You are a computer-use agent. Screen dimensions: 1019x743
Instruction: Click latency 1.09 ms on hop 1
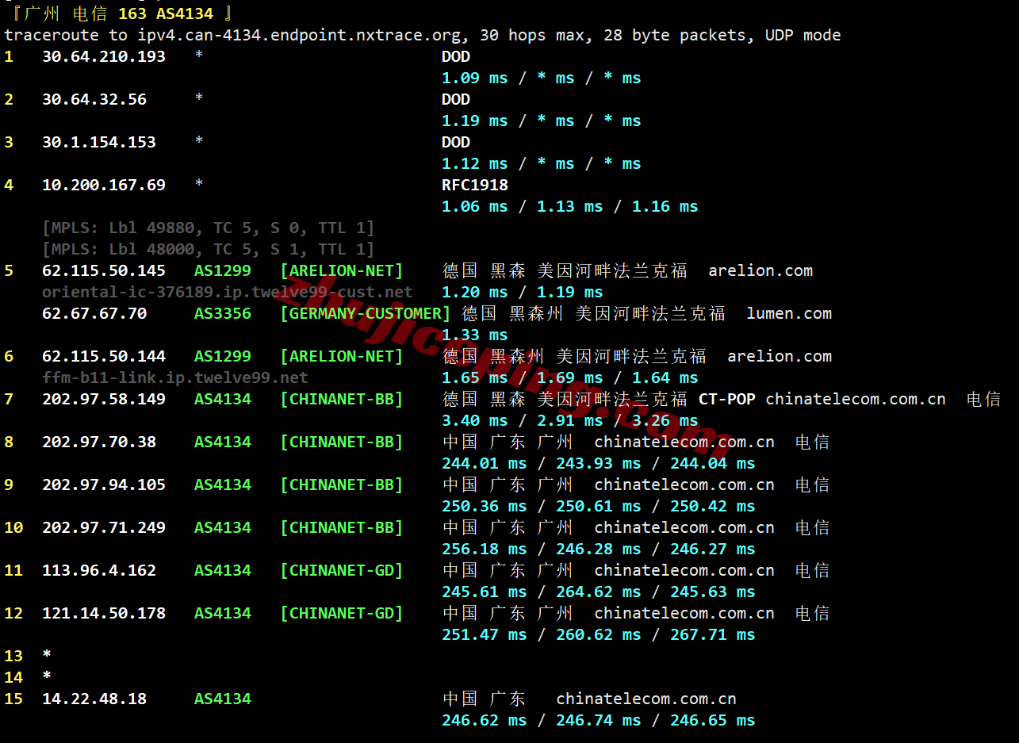pos(475,78)
